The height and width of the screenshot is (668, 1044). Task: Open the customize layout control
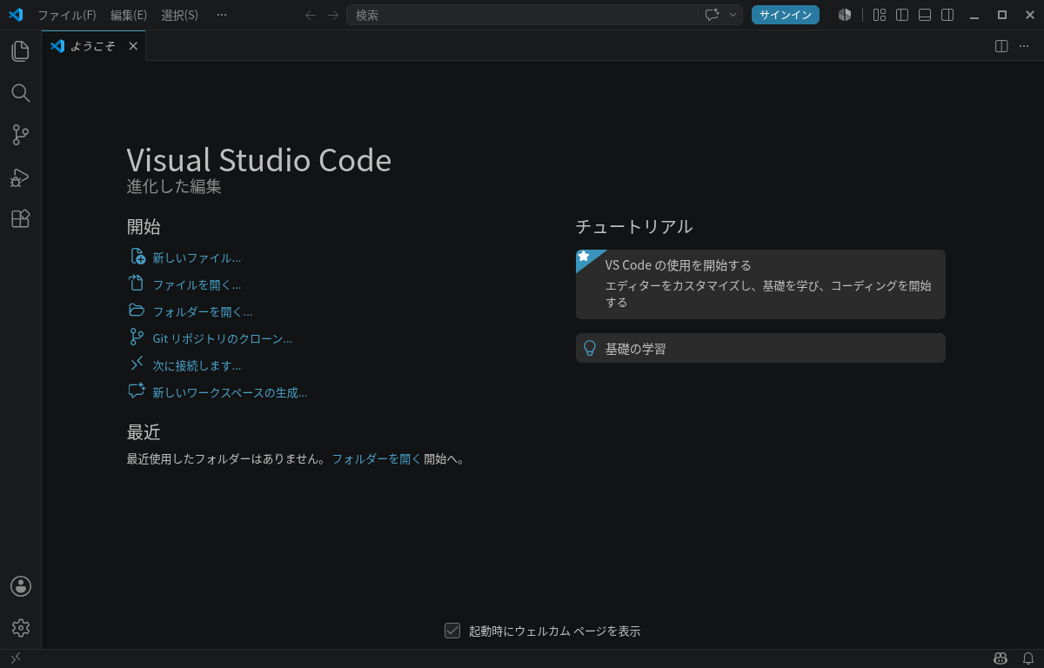880,15
